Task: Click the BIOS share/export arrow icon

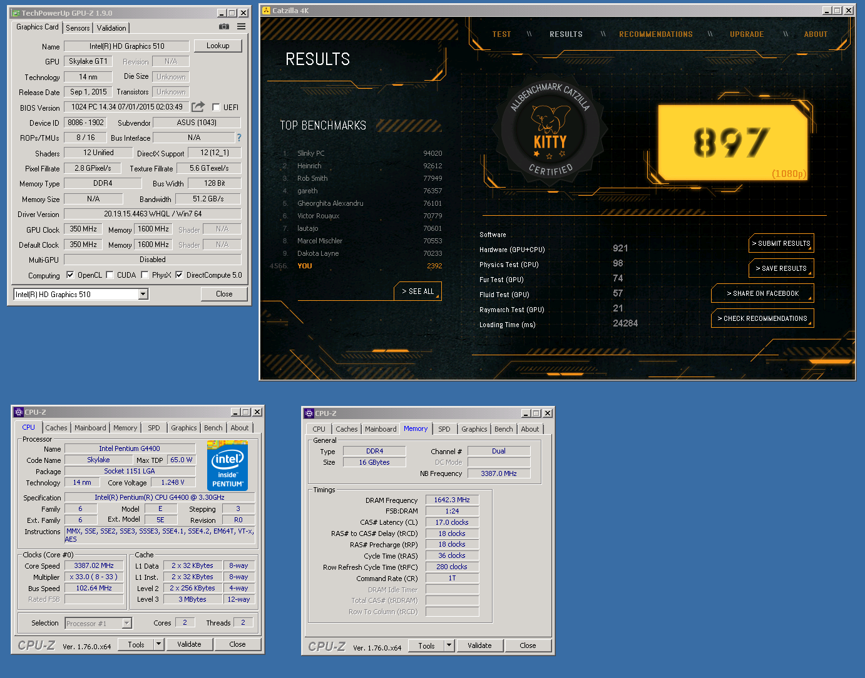Action: click(x=198, y=107)
